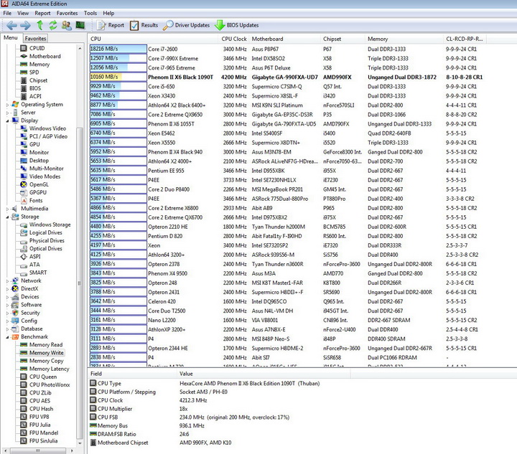The width and height of the screenshot is (517, 454).
Task: Open the Report menu
Action: tap(42, 13)
